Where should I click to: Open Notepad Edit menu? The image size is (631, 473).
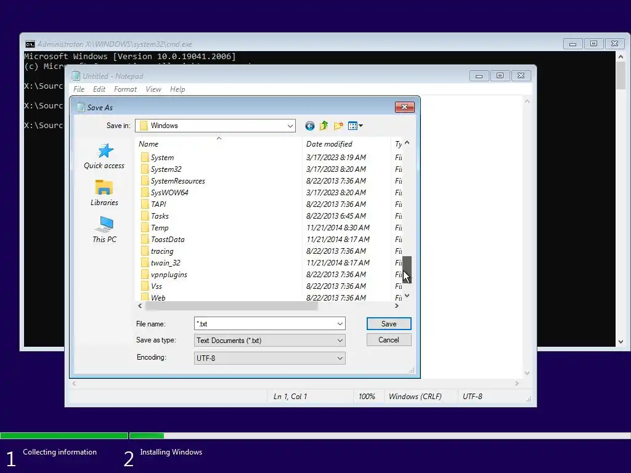coord(99,89)
